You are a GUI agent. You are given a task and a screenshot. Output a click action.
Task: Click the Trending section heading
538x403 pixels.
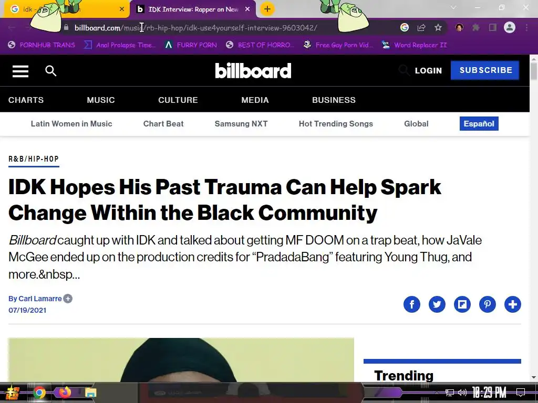pos(404,376)
